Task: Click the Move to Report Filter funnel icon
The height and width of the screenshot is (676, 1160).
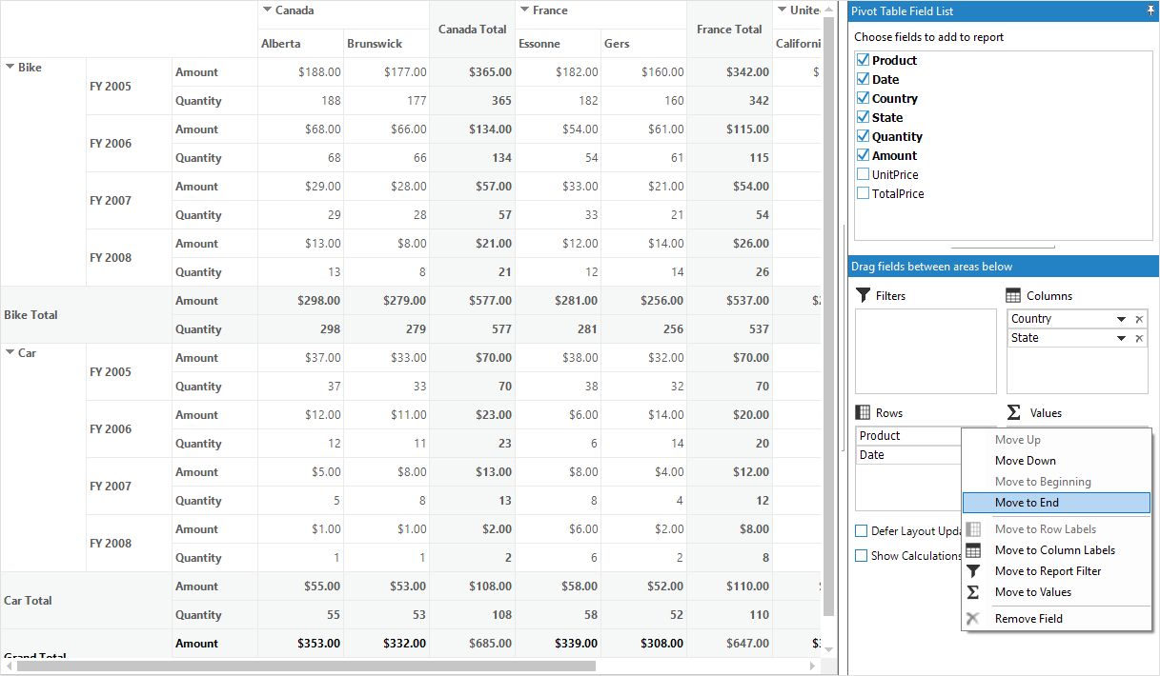Action: [x=973, y=571]
